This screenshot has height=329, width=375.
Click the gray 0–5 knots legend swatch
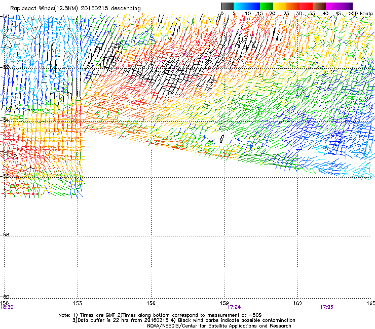[227, 6]
